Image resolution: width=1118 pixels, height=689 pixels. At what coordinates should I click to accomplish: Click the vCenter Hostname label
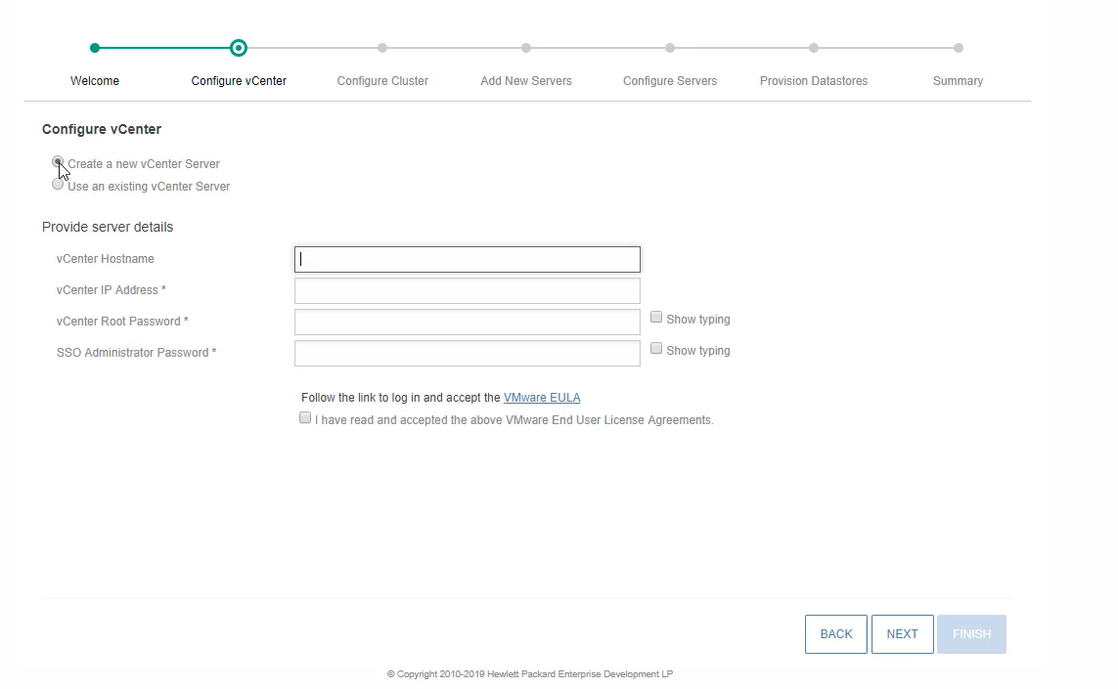(106, 259)
